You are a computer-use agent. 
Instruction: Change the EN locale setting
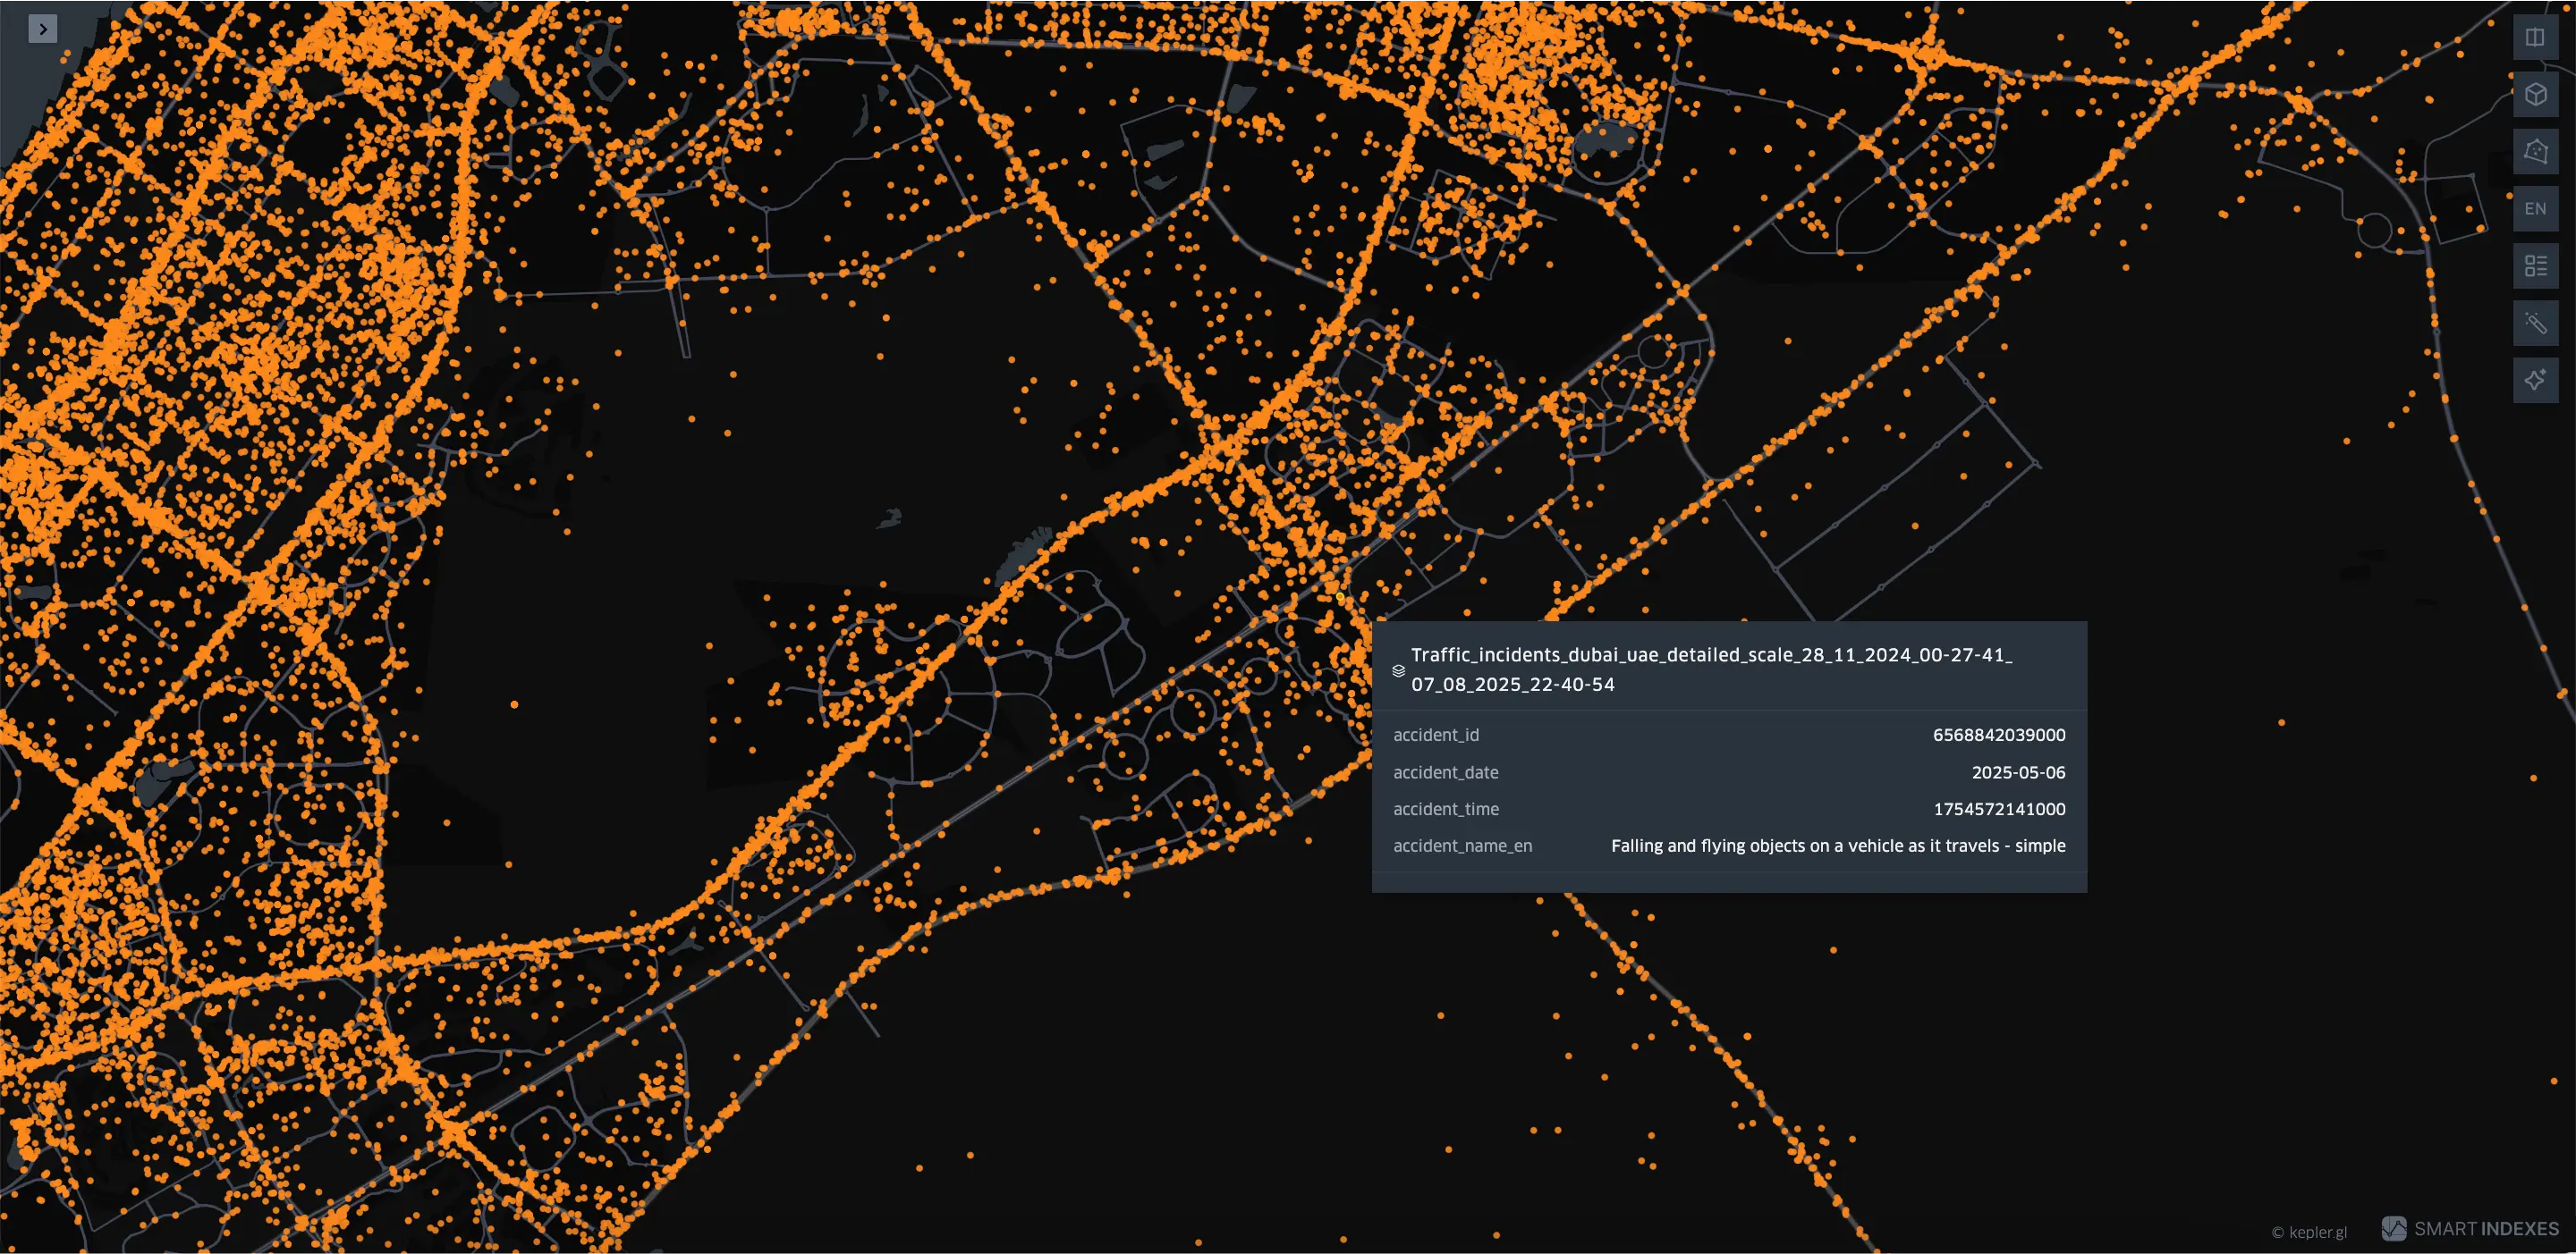[x=2534, y=209]
